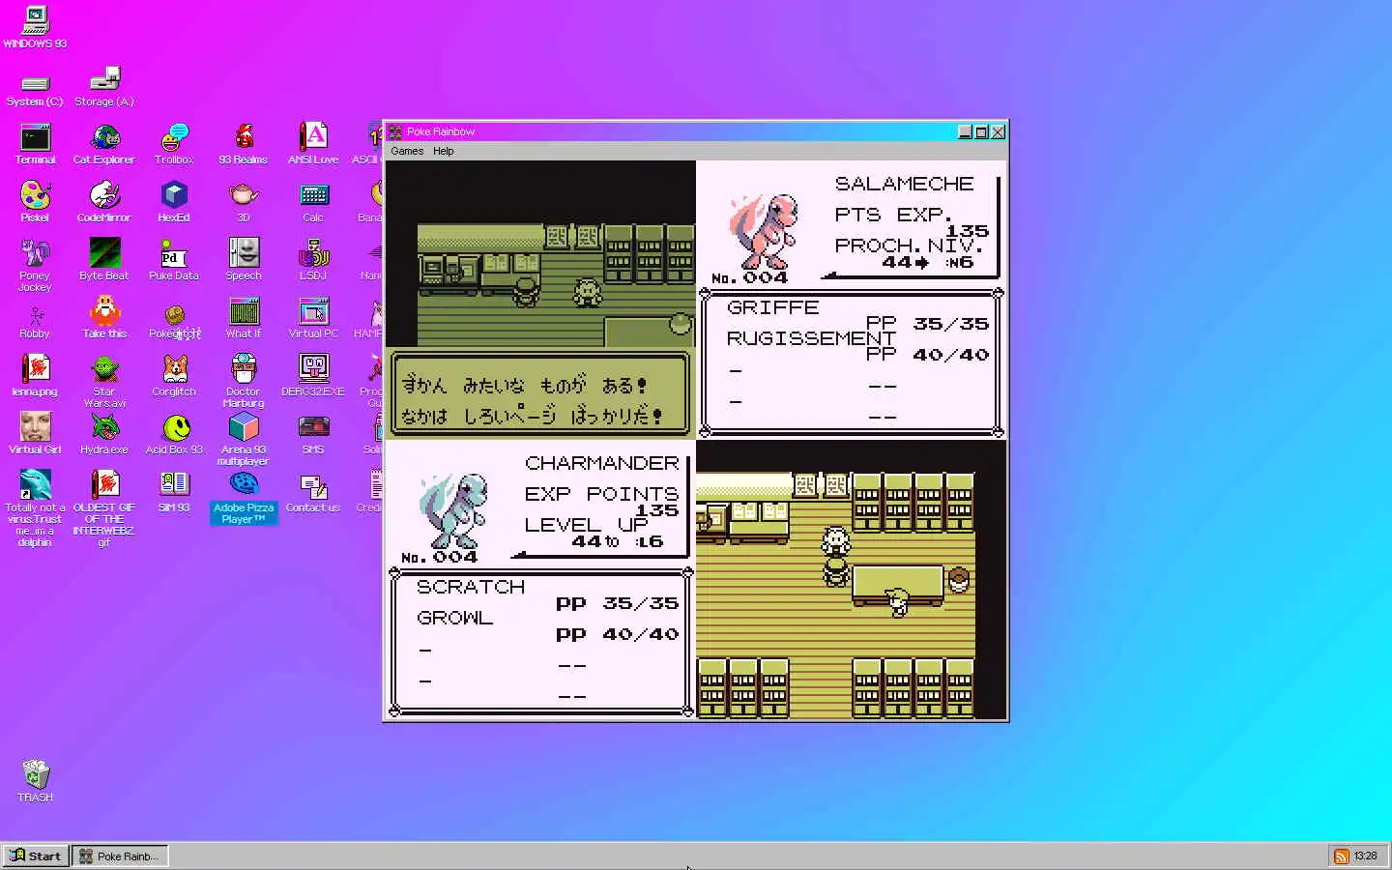Open the Byte Beat icon

coord(104,261)
